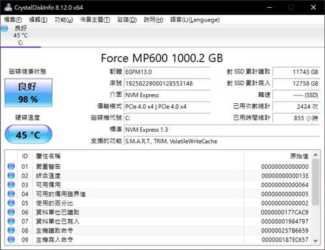
Task: Open the 磁碟(D) disk menu
Action: (127, 19)
